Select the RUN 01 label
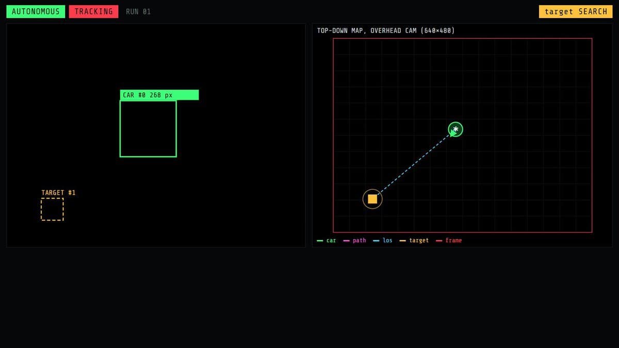619x348 pixels. [x=138, y=11]
